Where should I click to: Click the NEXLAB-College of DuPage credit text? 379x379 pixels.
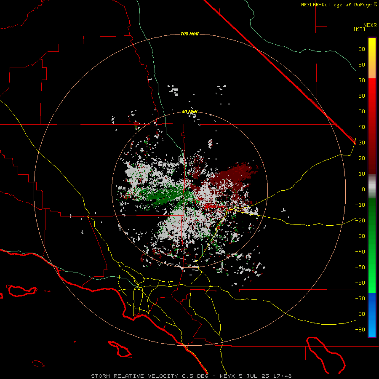pos(337,5)
